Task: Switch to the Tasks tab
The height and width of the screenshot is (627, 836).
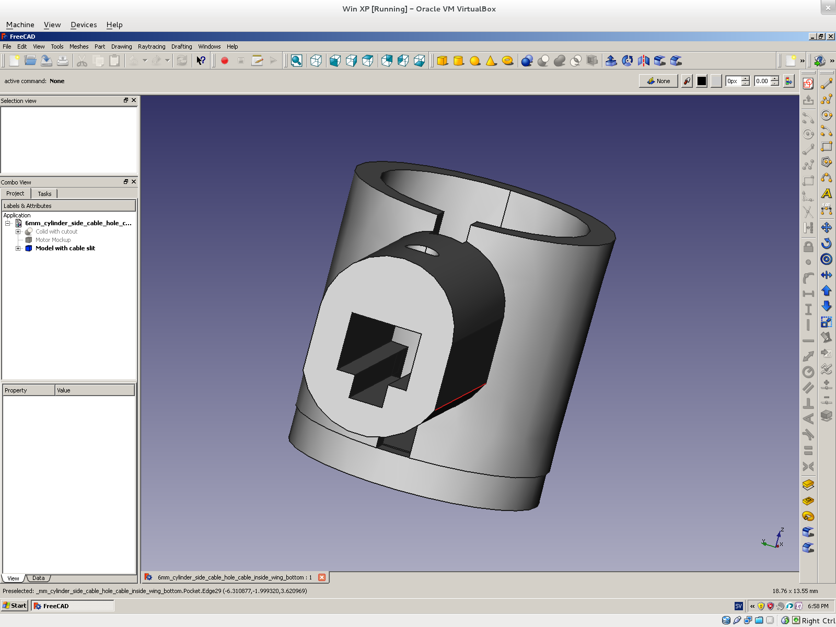Action: point(44,194)
